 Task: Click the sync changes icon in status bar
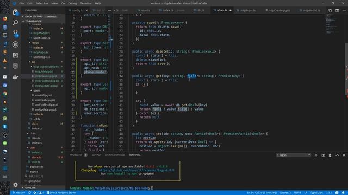29,193
